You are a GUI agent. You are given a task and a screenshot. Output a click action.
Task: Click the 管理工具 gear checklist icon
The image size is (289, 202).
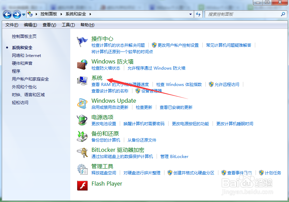pos(82,169)
